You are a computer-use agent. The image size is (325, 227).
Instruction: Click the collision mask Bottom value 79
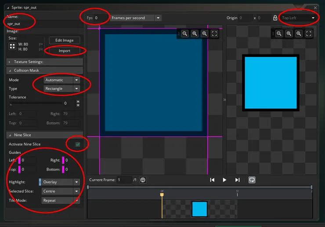click(x=71, y=123)
